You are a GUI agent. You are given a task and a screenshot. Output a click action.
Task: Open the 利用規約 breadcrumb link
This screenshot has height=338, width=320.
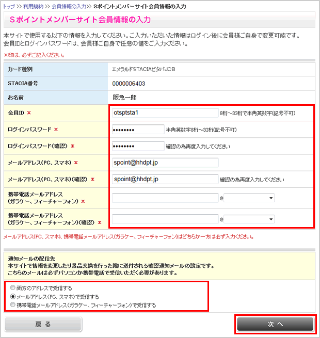tap(34, 6)
